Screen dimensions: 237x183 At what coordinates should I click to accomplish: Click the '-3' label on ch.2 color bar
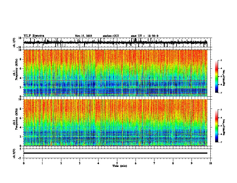[x=221, y=110]
